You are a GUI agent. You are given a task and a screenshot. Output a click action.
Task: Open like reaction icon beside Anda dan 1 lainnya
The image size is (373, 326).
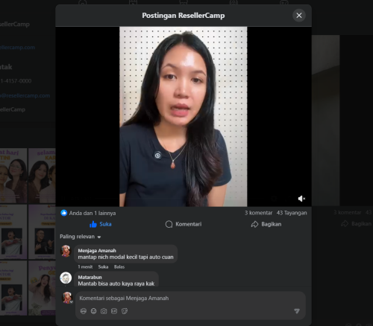[x=64, y=213]
